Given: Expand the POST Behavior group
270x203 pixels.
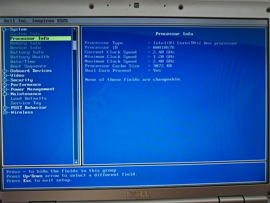Looking at the screenshot, I should [5, 108].
